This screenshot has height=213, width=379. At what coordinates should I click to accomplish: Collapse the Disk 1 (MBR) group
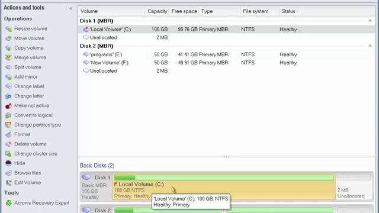[x=370, y=21]
